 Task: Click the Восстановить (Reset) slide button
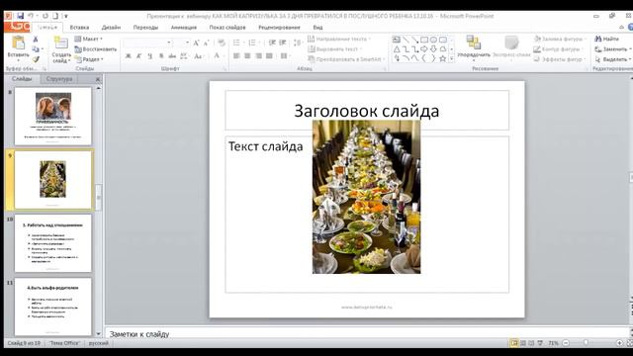coord(96,49)
